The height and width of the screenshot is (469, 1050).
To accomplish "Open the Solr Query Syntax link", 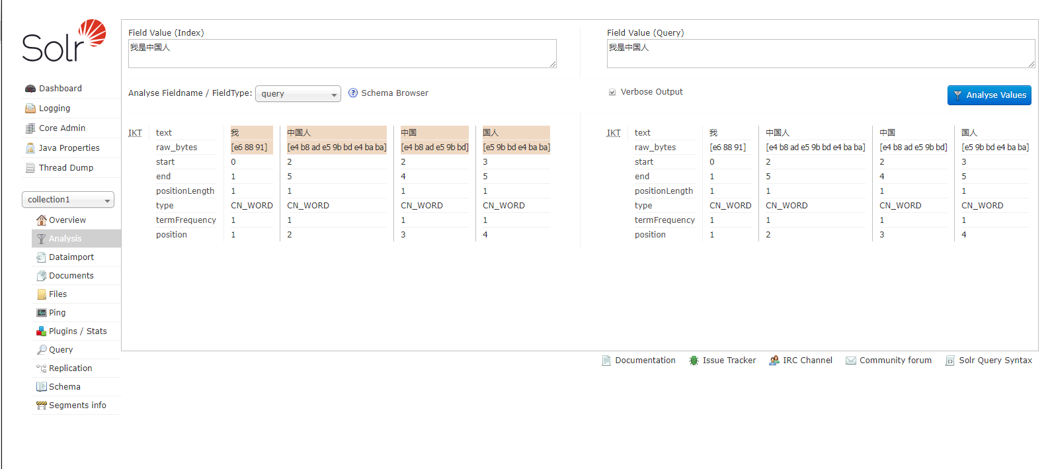I will [995, 361].
